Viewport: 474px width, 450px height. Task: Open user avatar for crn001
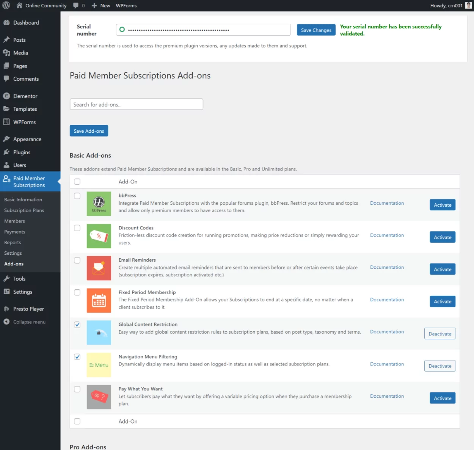[468, 5]
